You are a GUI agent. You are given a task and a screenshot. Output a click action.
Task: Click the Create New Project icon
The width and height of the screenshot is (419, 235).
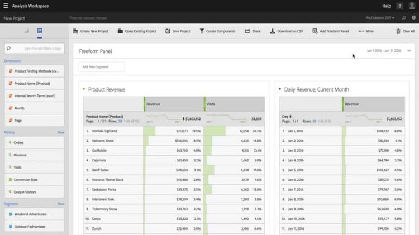(75, 31)
